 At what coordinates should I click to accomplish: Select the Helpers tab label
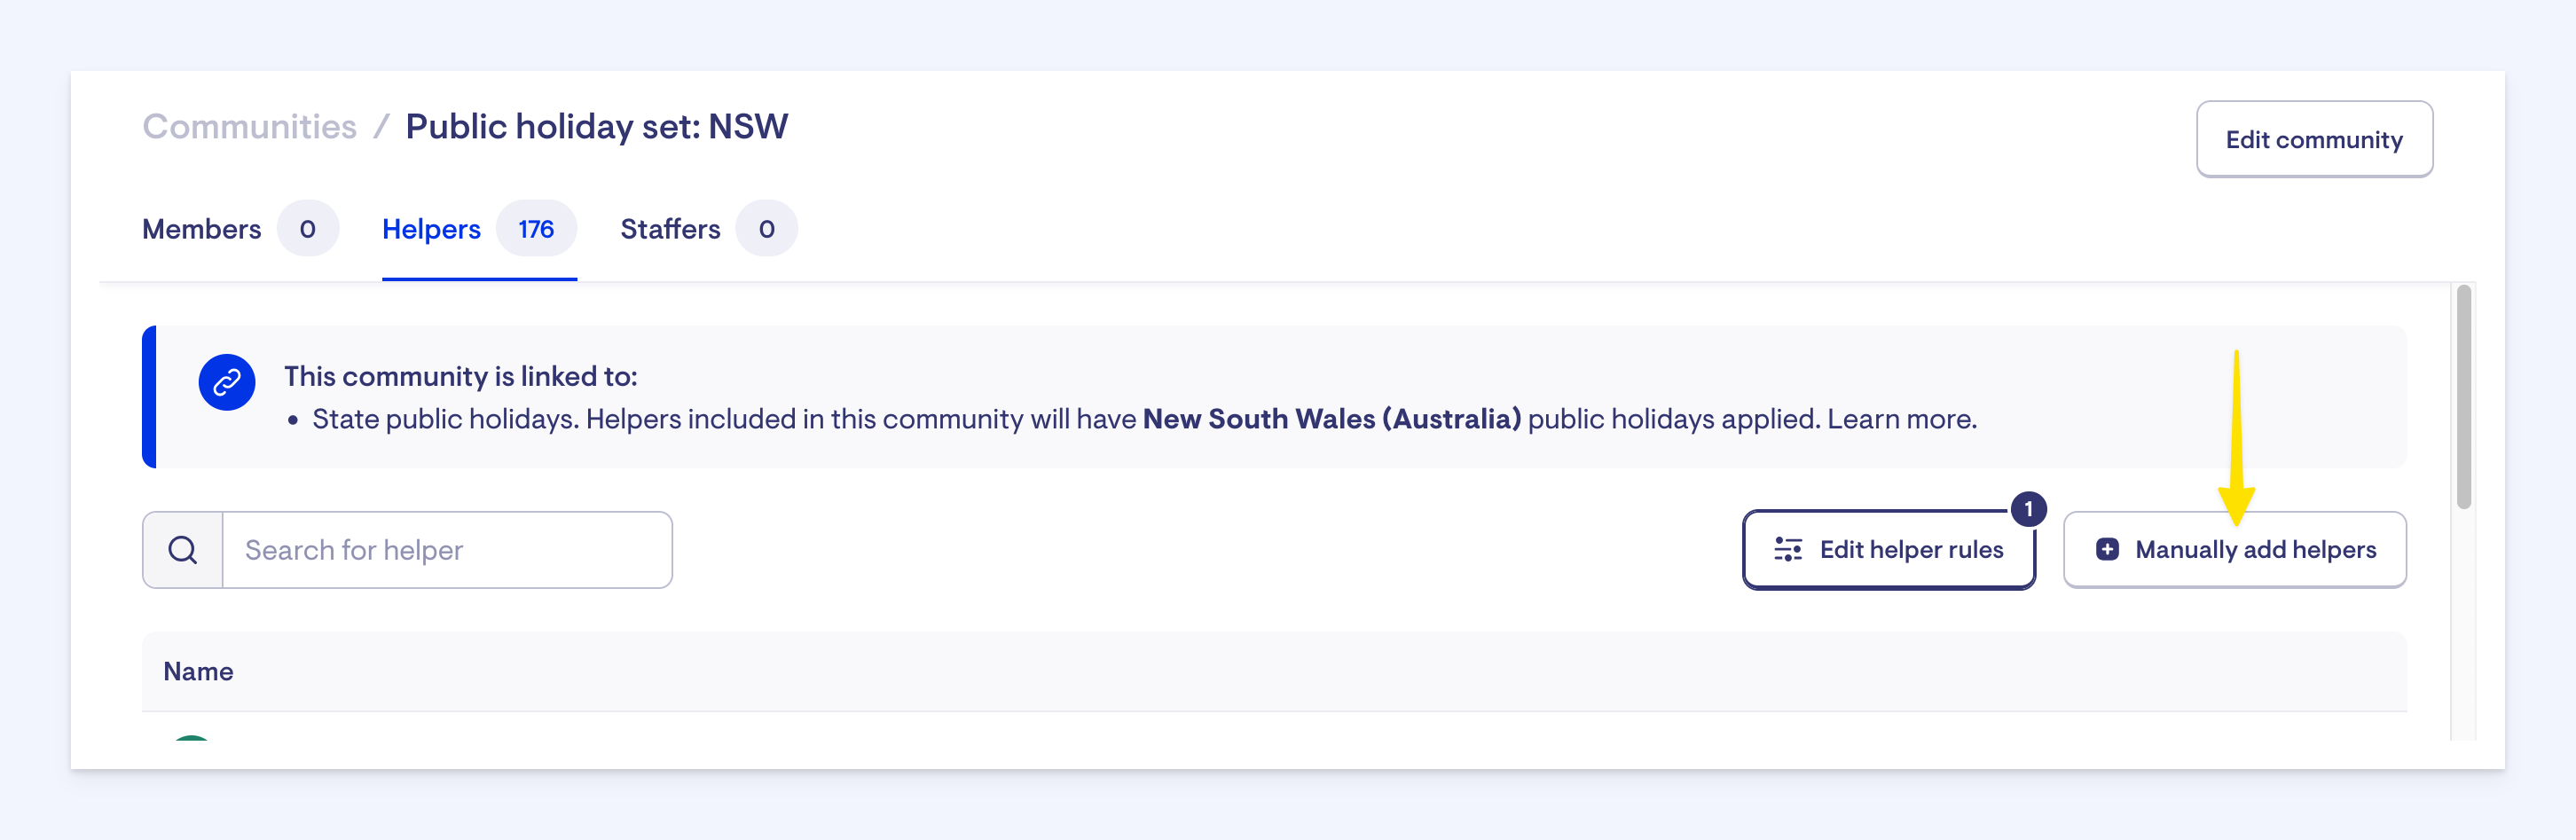pyautogui.click(x=431, y=229)
